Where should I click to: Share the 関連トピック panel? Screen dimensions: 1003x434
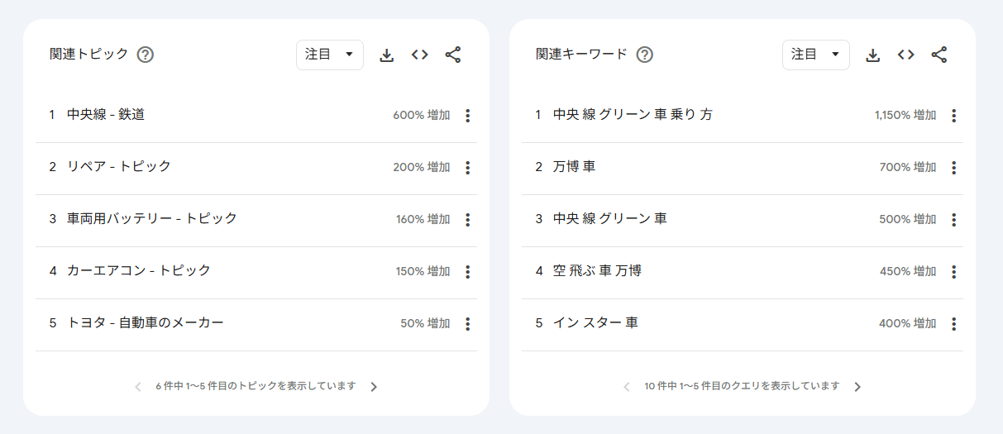coord(452,55)
